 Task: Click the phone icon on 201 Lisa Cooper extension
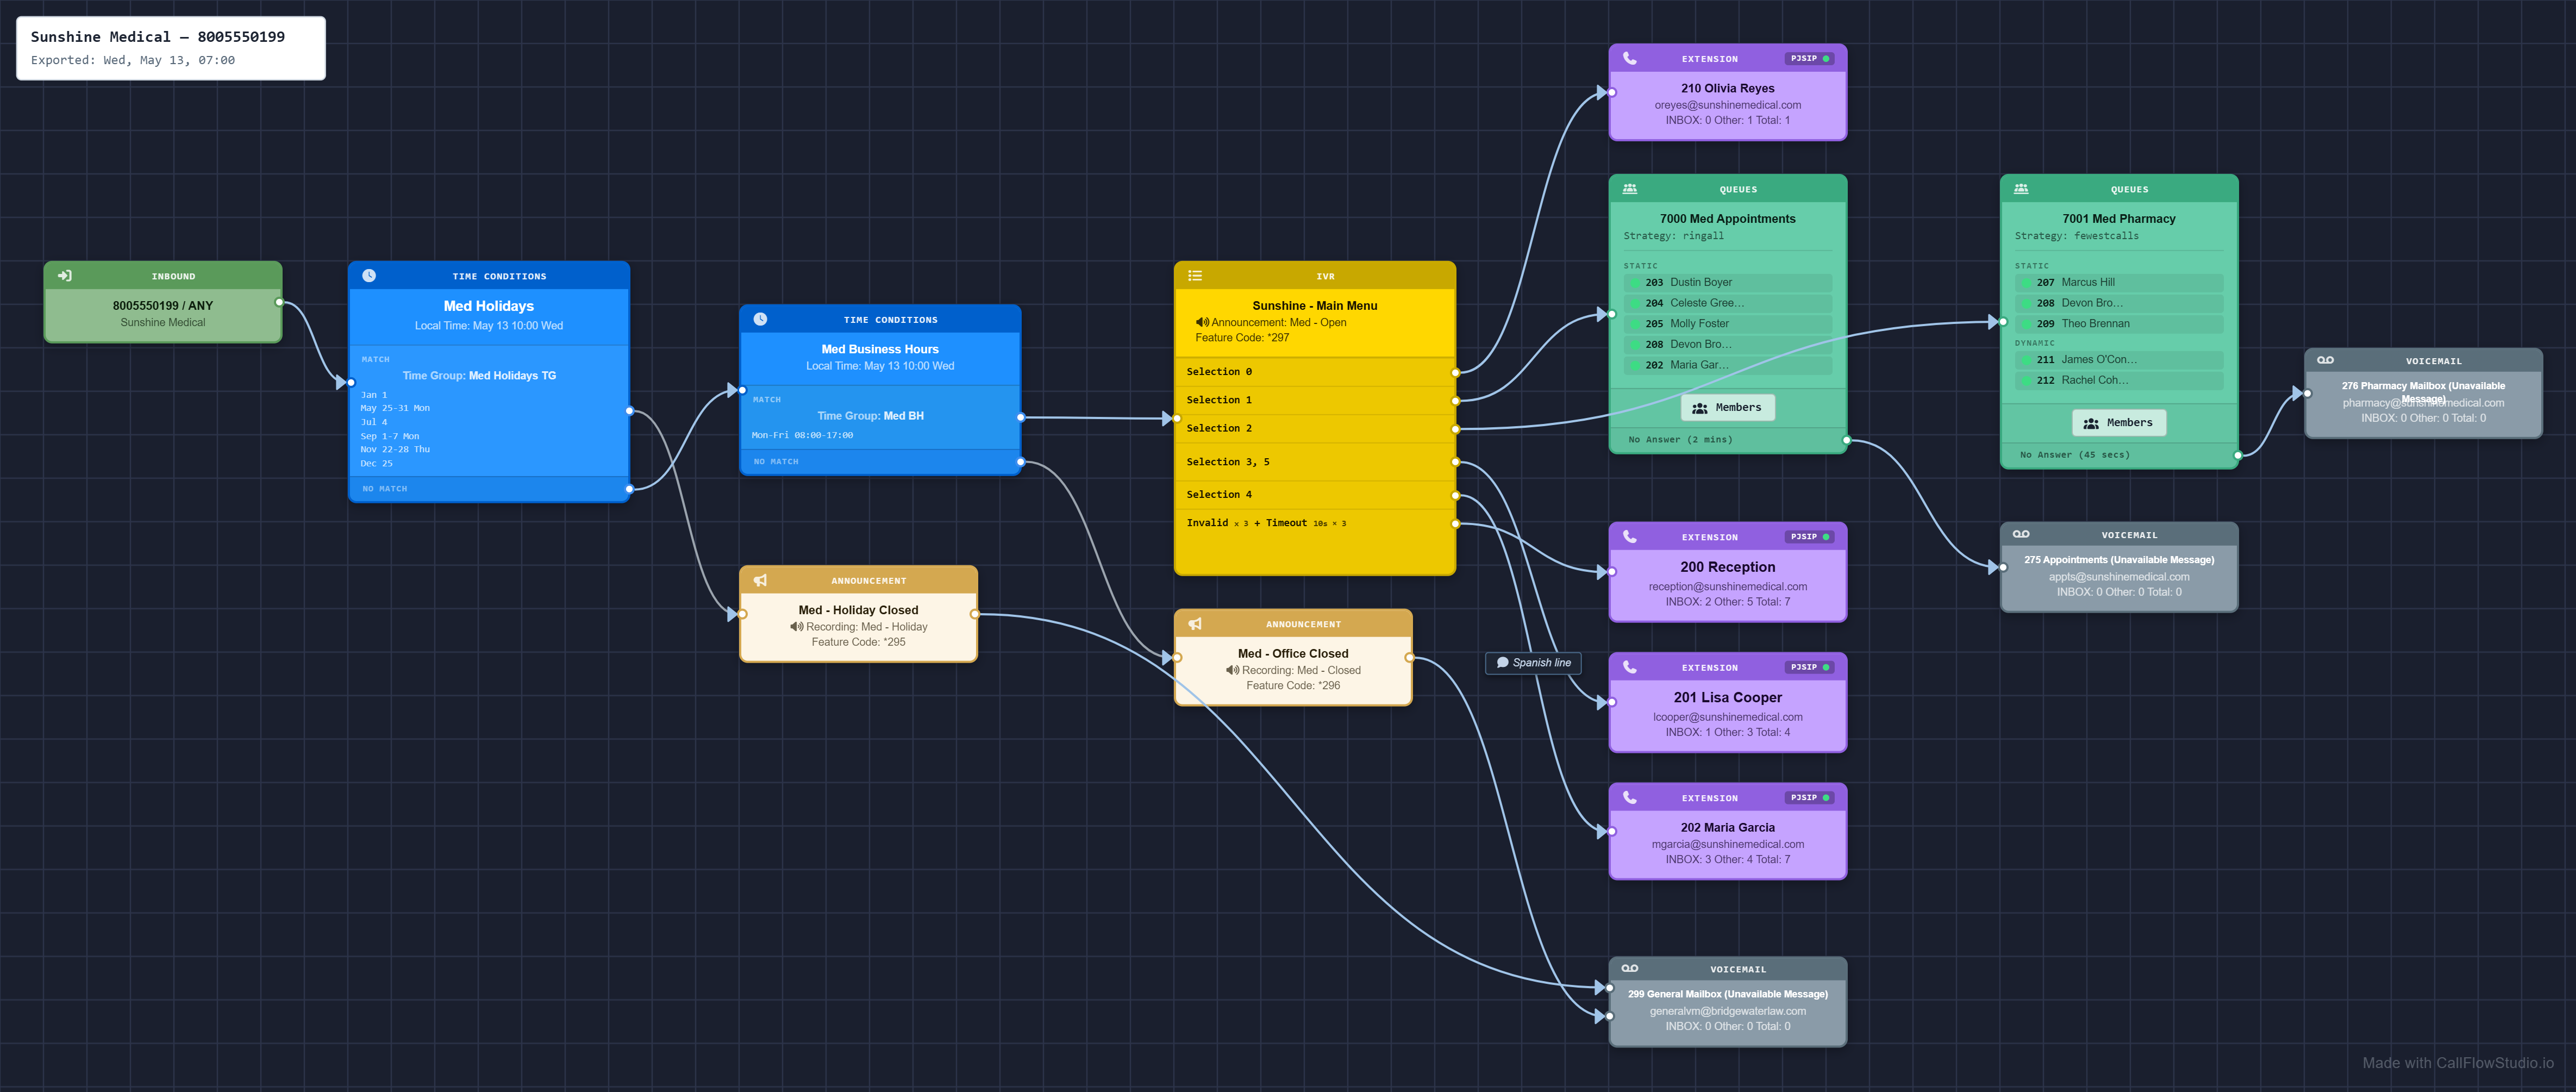1630,667
